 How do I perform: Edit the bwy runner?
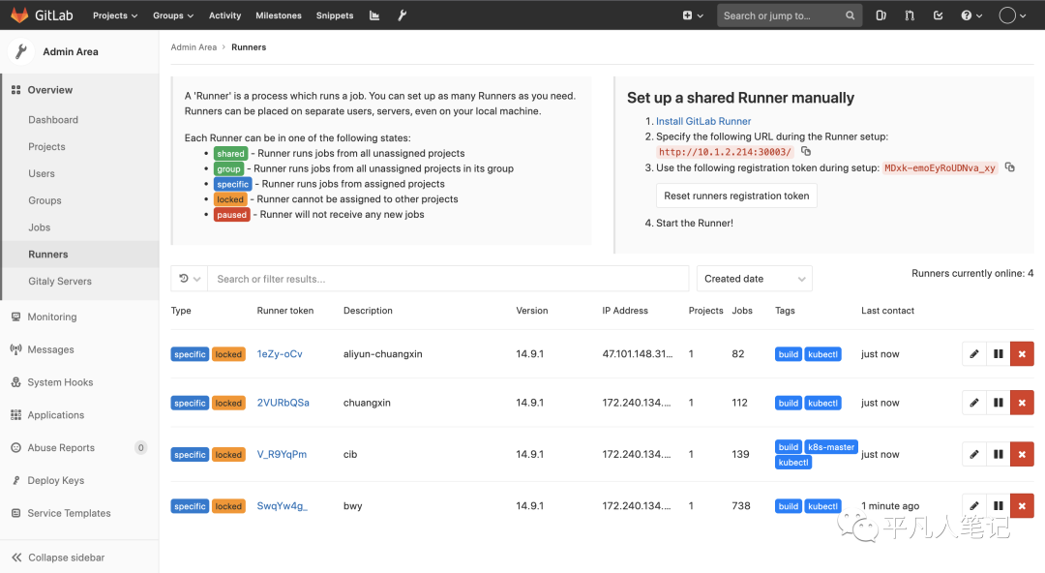(974, 505)
